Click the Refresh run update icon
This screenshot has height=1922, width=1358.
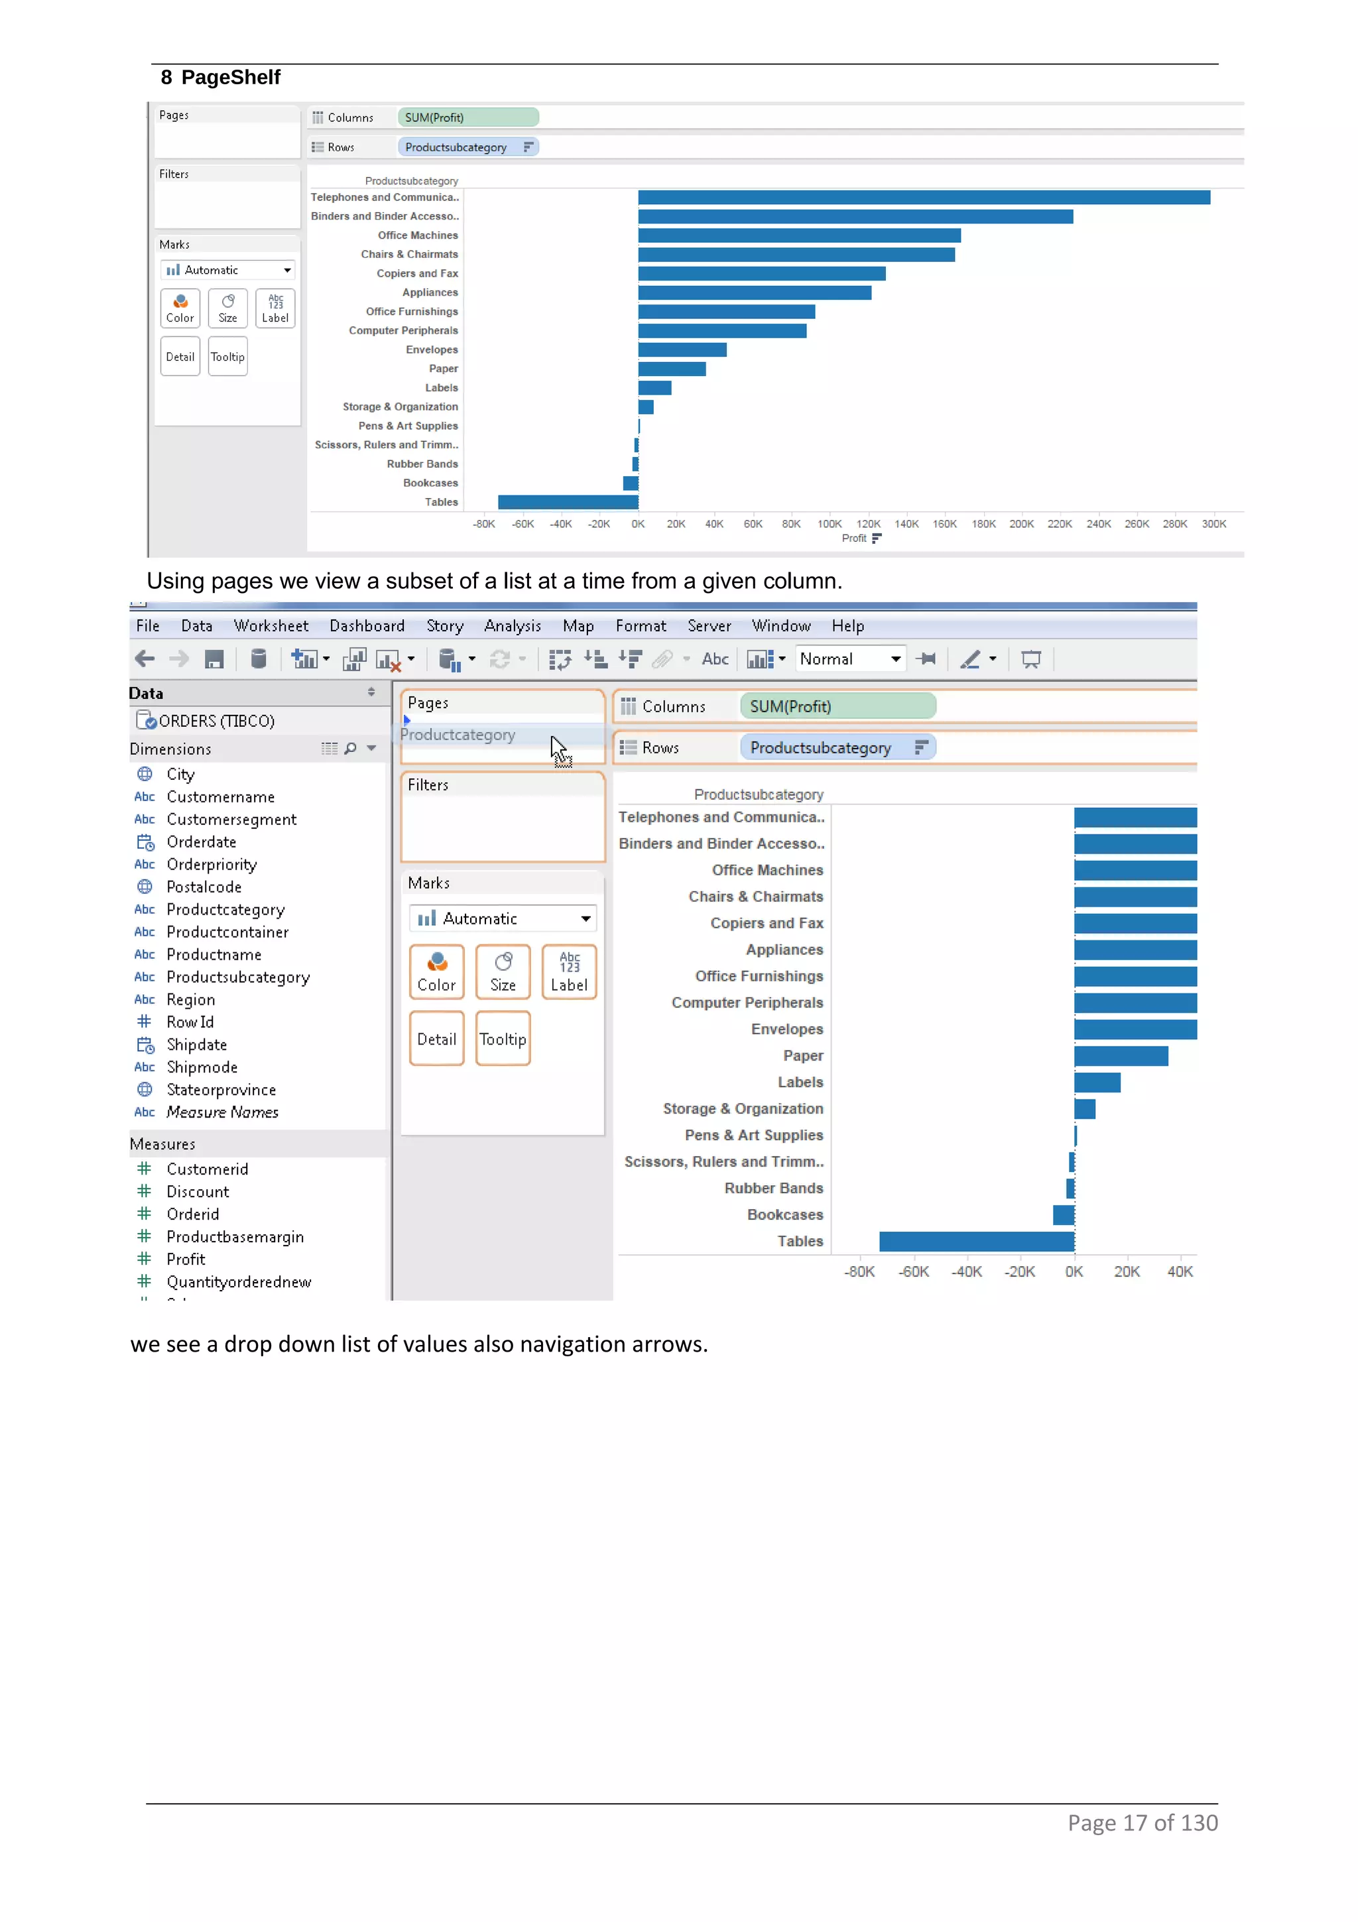coord(499,660)
